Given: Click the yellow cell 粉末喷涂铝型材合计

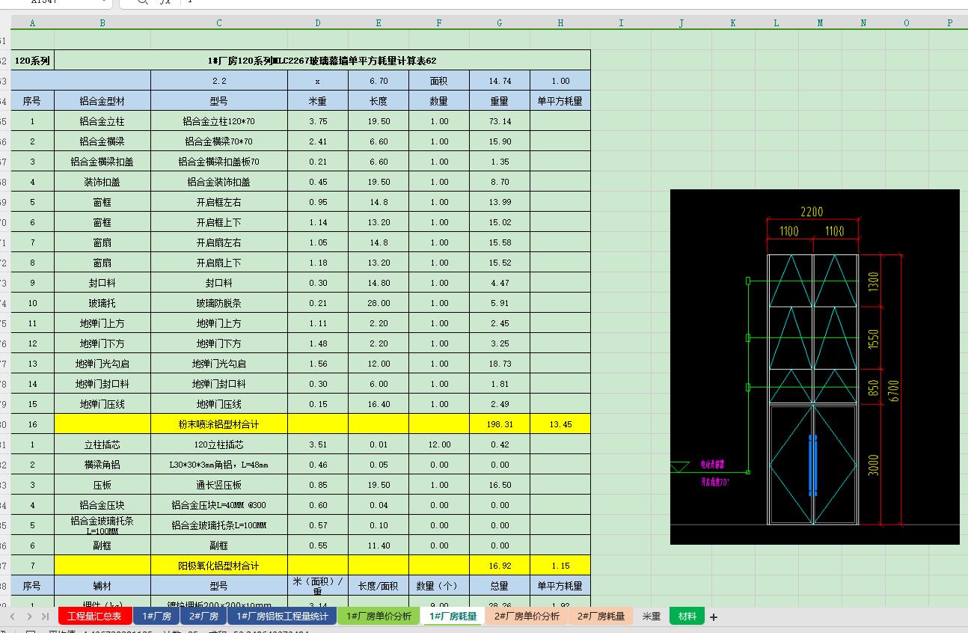Looking at the screenshot, I should click(x=219, y=424).
